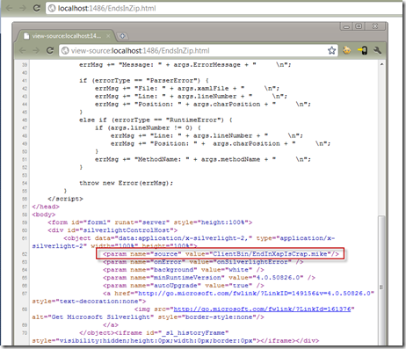Click the form id="form1" line
The height and width of the screenshot is (349, 406).
pos(150,222)
